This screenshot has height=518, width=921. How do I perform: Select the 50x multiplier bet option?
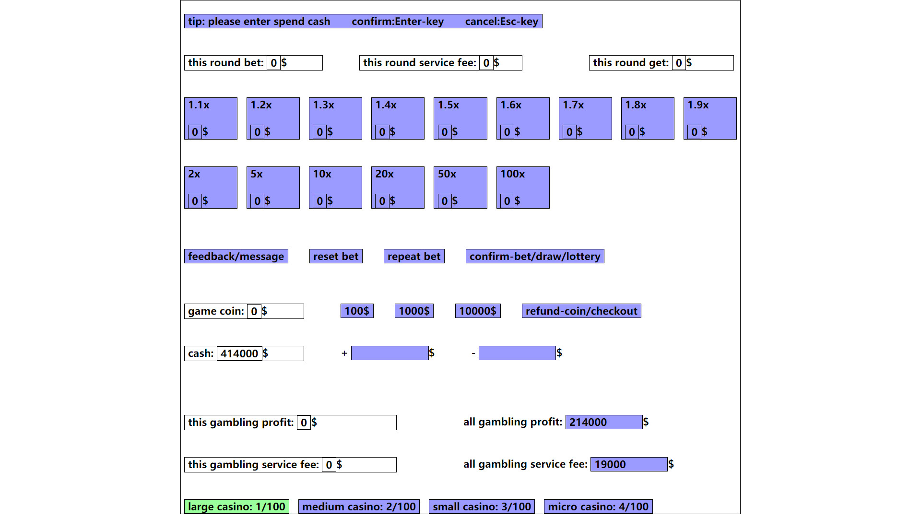tap(460, 187)
